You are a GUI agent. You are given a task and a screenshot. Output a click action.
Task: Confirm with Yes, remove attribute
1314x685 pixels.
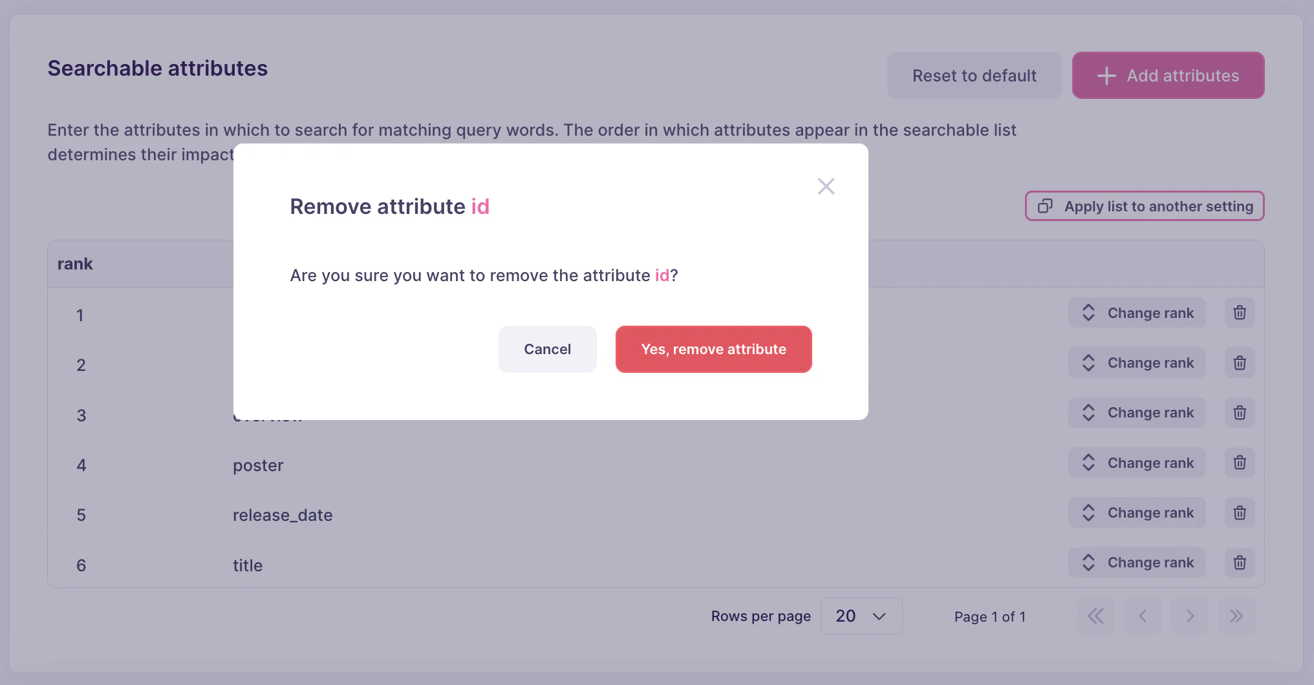tap(713, 349)
